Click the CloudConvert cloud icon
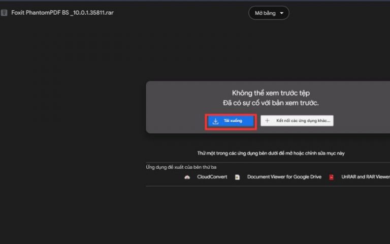The height and width of the screenshot is (244, 390). coord(187,177)
